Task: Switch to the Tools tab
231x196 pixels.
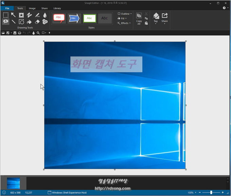Action: tap(20, 8)
